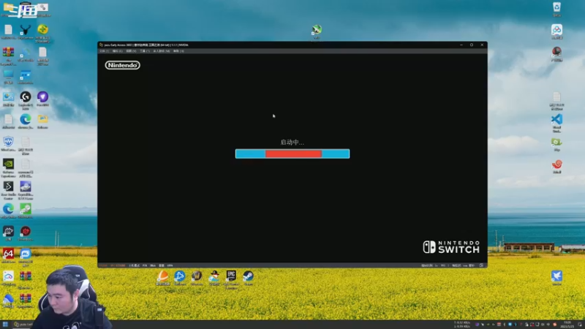Open the World of Warcraft shortcut
Screen dimensions: 585x329
tap(197, 278)
